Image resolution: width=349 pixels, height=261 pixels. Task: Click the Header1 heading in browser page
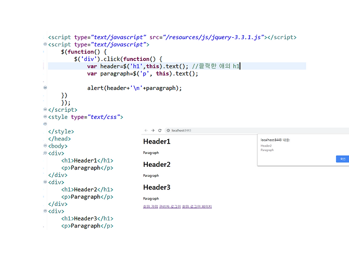157,142
